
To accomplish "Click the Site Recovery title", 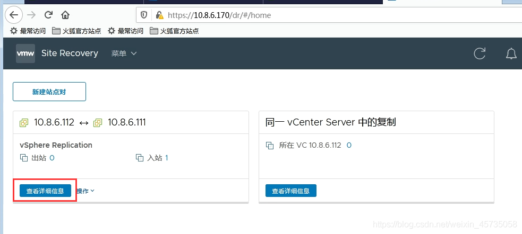I will [x=70, y=53].
